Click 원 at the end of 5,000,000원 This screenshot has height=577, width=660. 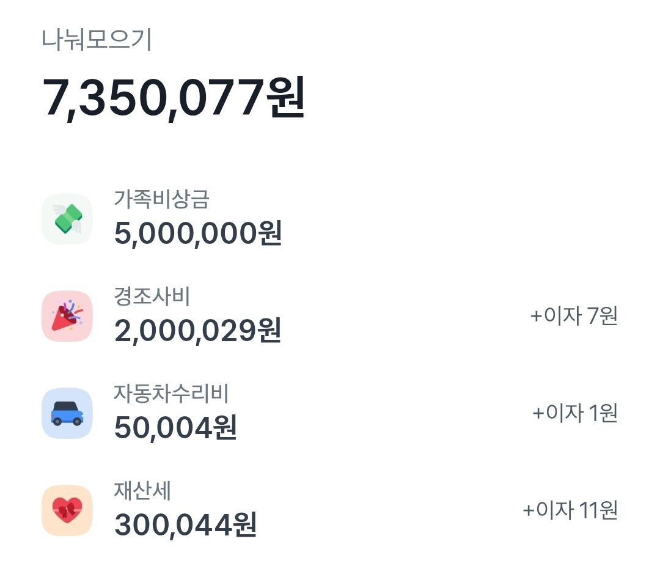tap(270, 233)
